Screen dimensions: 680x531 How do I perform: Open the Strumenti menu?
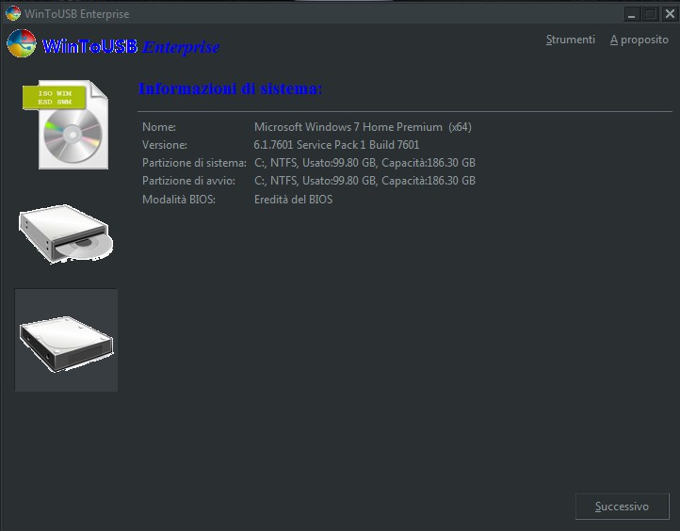(571, 40)
